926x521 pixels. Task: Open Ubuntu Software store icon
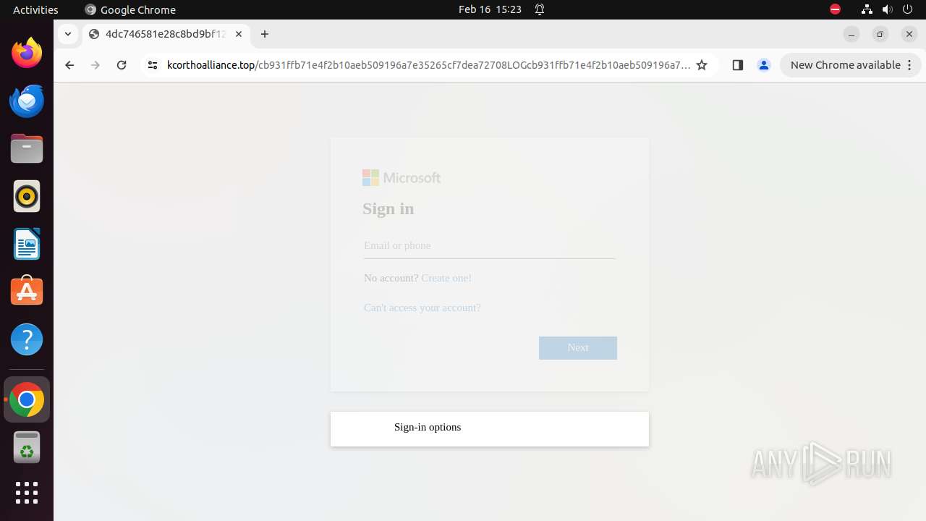pos(27,292)
